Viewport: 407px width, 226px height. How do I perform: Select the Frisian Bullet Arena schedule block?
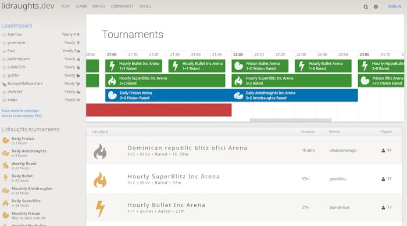pyautogui.click(x=260, y=66)
